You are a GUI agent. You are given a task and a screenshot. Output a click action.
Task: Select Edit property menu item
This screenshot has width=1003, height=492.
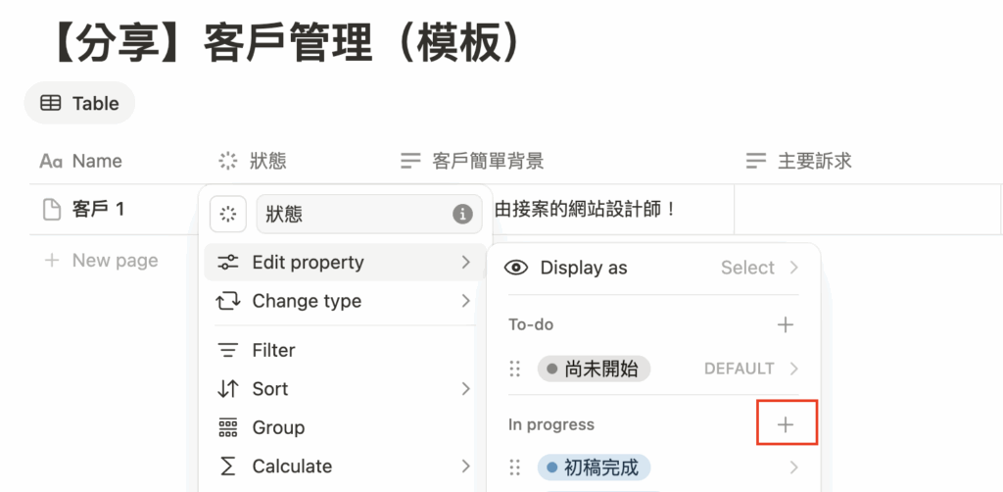[x=308, y=263]
